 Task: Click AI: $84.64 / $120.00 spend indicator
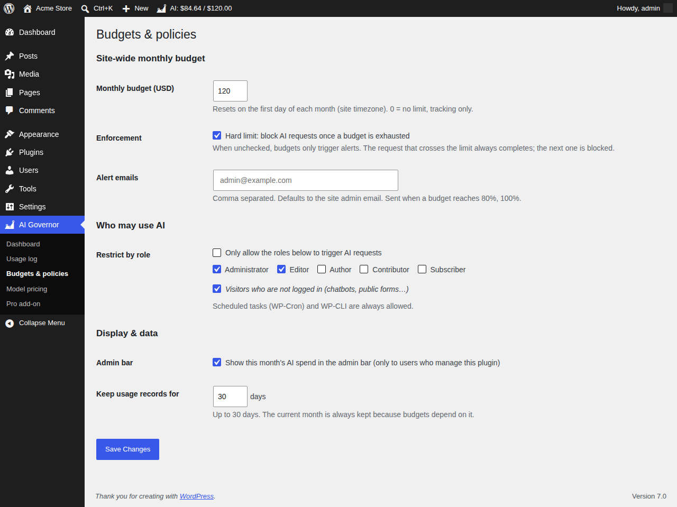(x=201, y=8)
